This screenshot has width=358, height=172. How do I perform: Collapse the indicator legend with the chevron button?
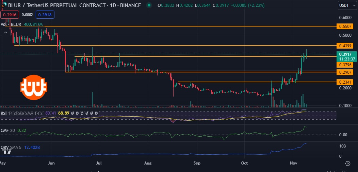(x=6, y=33)
